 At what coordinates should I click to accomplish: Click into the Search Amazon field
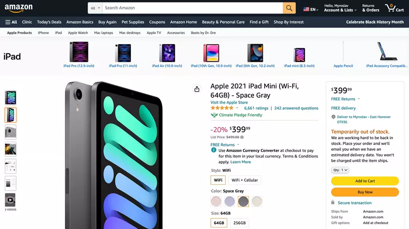tap(192, 8)
